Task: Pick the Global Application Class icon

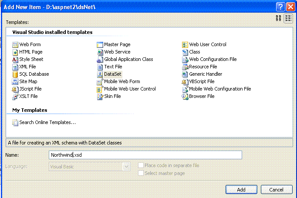Action: 100,60
